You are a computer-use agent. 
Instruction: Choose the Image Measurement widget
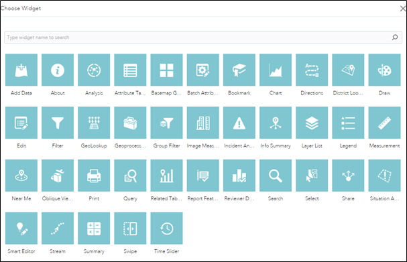[203, 123]
